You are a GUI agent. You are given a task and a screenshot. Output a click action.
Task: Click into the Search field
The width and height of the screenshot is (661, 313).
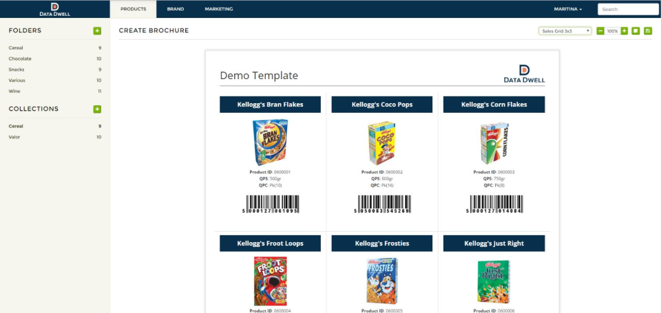tap(628, 9)
